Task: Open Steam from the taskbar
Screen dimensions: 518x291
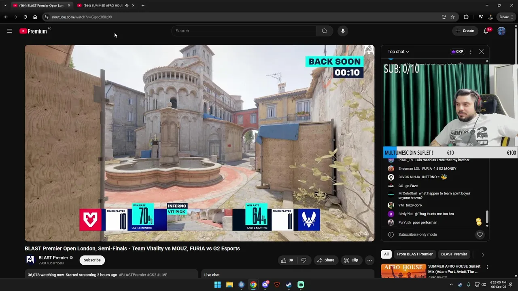Action: click(x=289, y=285)
